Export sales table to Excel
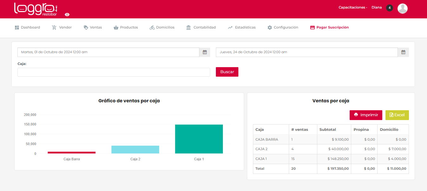This screenshot has width=427, height=191. [x=397, y=115]
